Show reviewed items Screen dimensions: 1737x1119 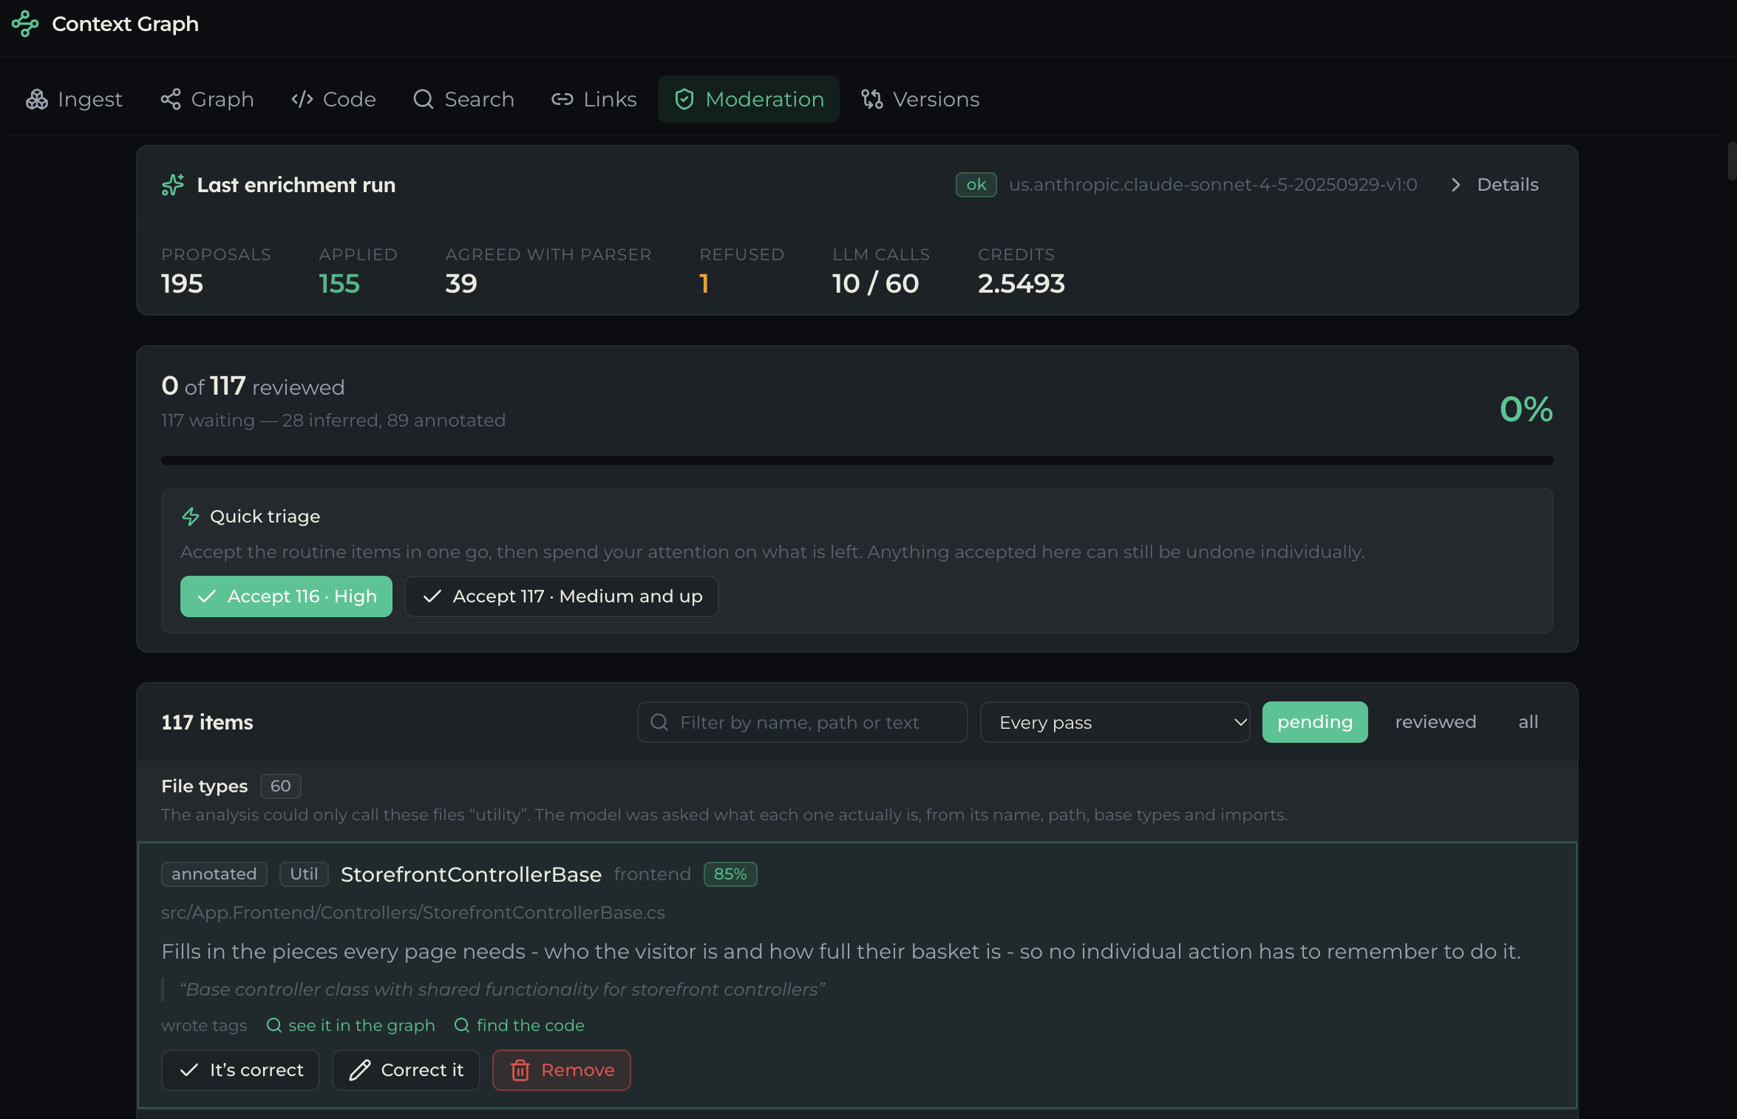[1435, 722]
